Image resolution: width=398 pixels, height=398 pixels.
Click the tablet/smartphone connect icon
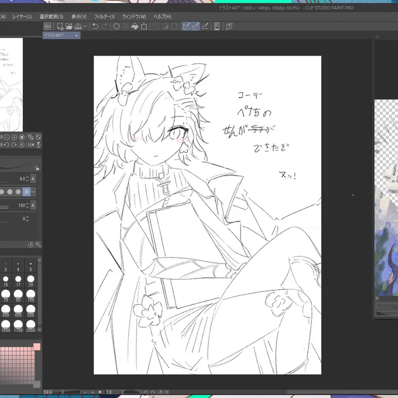pyautogui.click(x=217, y=26)
